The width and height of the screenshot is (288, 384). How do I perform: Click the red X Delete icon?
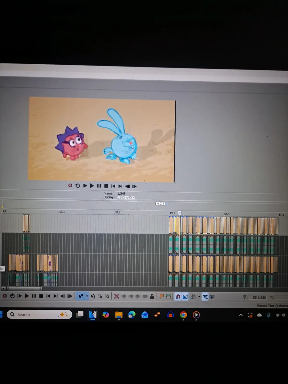pos(116,296)
